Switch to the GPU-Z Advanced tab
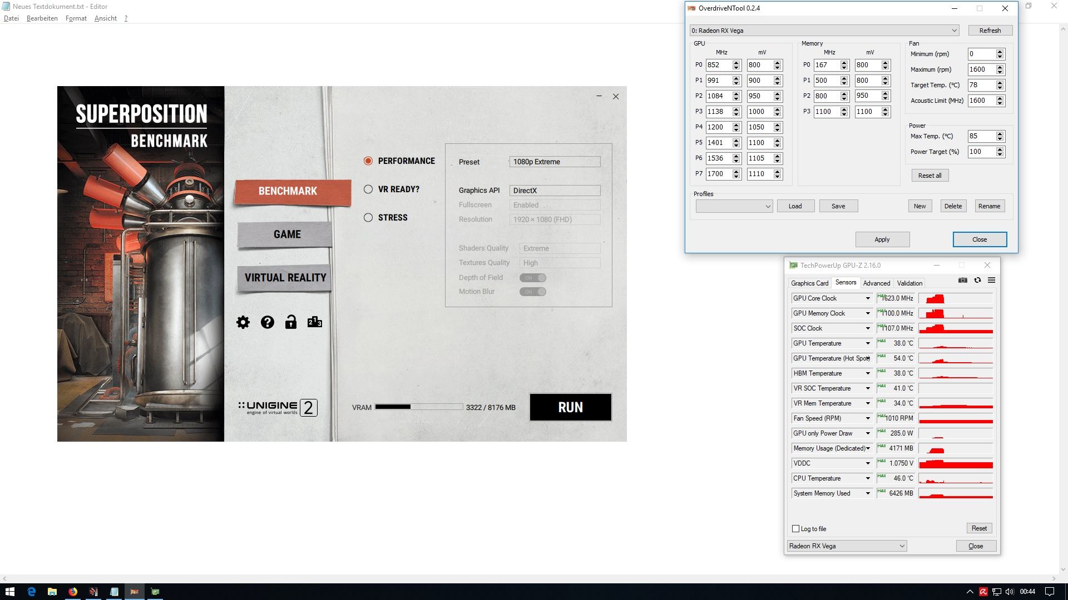This screenshot has width=1068, height=600. point(876,283)
